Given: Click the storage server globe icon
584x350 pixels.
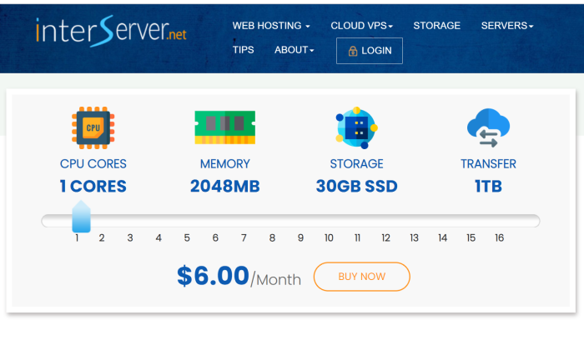Looking at the screenshot, I should (356, 127).
